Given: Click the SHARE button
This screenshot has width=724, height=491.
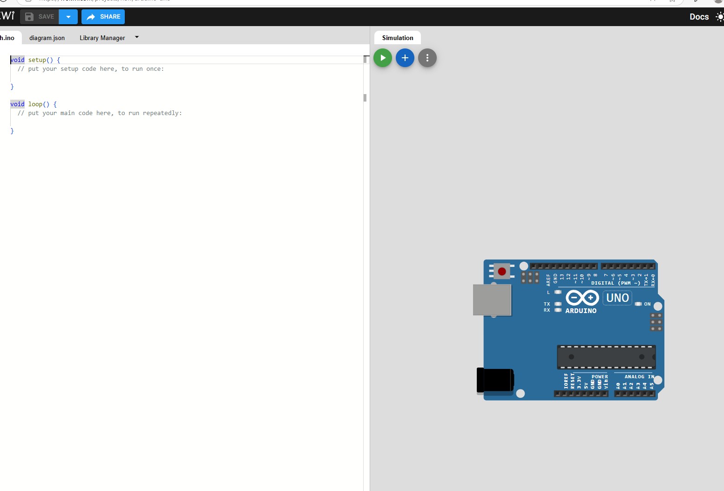Looking at the screenshot, I should [103, 17].
